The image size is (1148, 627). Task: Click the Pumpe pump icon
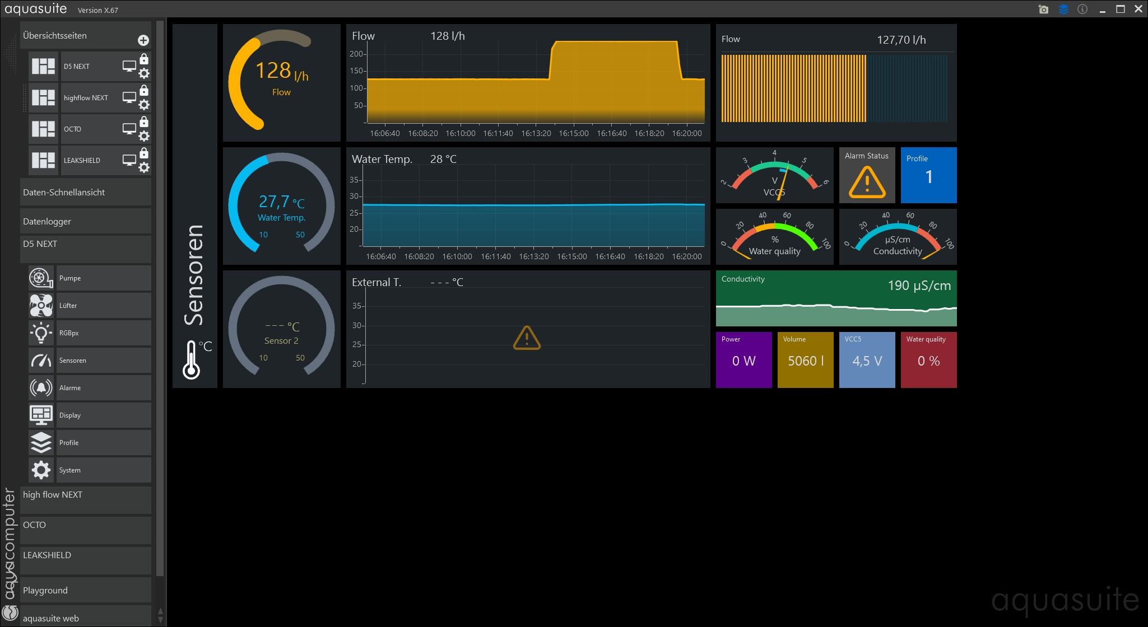pyautogui.click(x=41, y=278)
